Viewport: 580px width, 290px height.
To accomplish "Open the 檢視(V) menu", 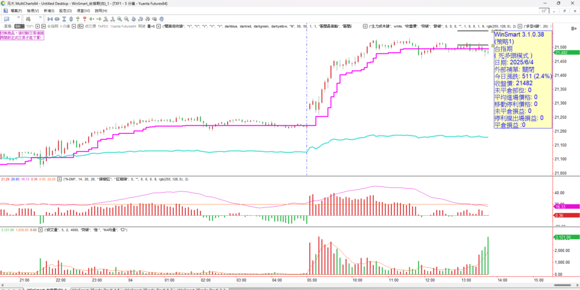I will point(33,11).
